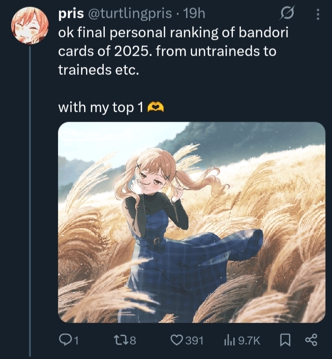Repost this tweet using the arrows icon
This screenshot has width=332, height=359.
point(121,340)
